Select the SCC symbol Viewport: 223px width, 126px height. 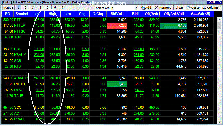[x=18, y=107]
